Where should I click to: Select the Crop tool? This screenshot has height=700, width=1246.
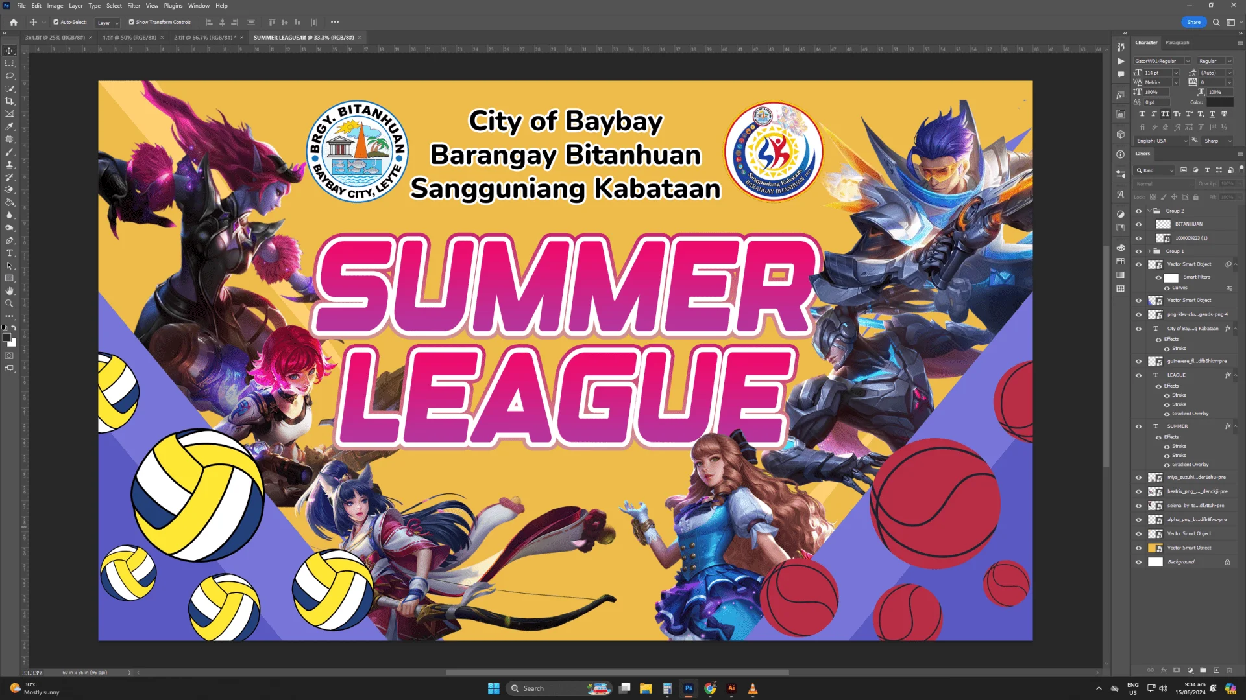(x=9, y=101)
